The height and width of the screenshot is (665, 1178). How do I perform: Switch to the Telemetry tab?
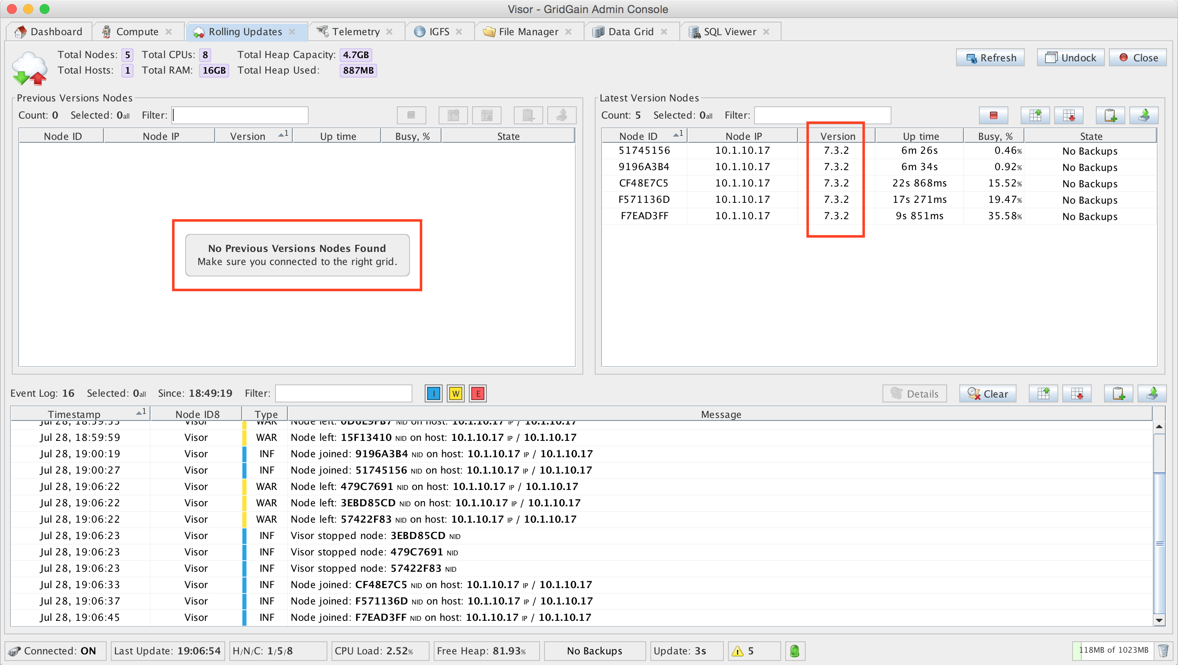coord(355,31)
